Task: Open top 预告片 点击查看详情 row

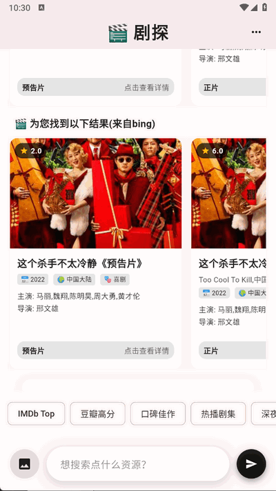Action: pyautogui.click(x=95, y=87)
